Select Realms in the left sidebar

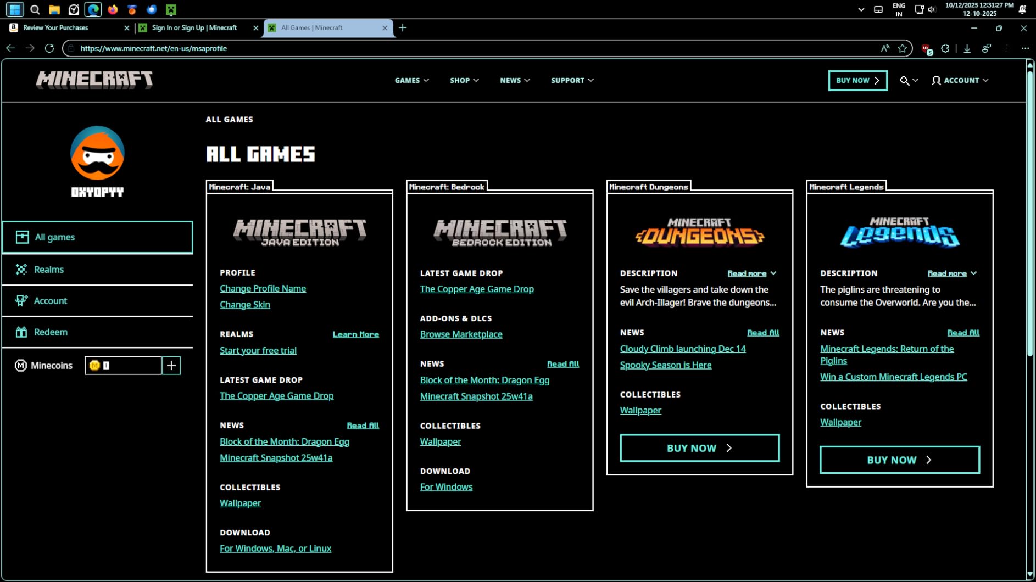tap(49, 270)
